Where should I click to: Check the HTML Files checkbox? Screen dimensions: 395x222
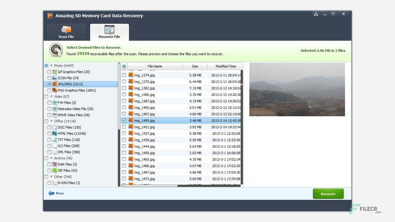[49, 134]
